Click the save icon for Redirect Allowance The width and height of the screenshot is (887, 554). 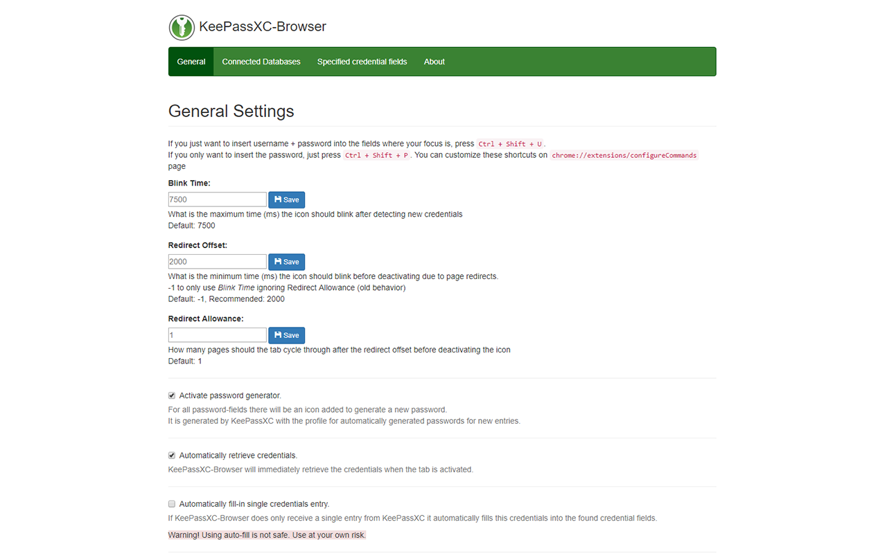(x=280, y=335)
